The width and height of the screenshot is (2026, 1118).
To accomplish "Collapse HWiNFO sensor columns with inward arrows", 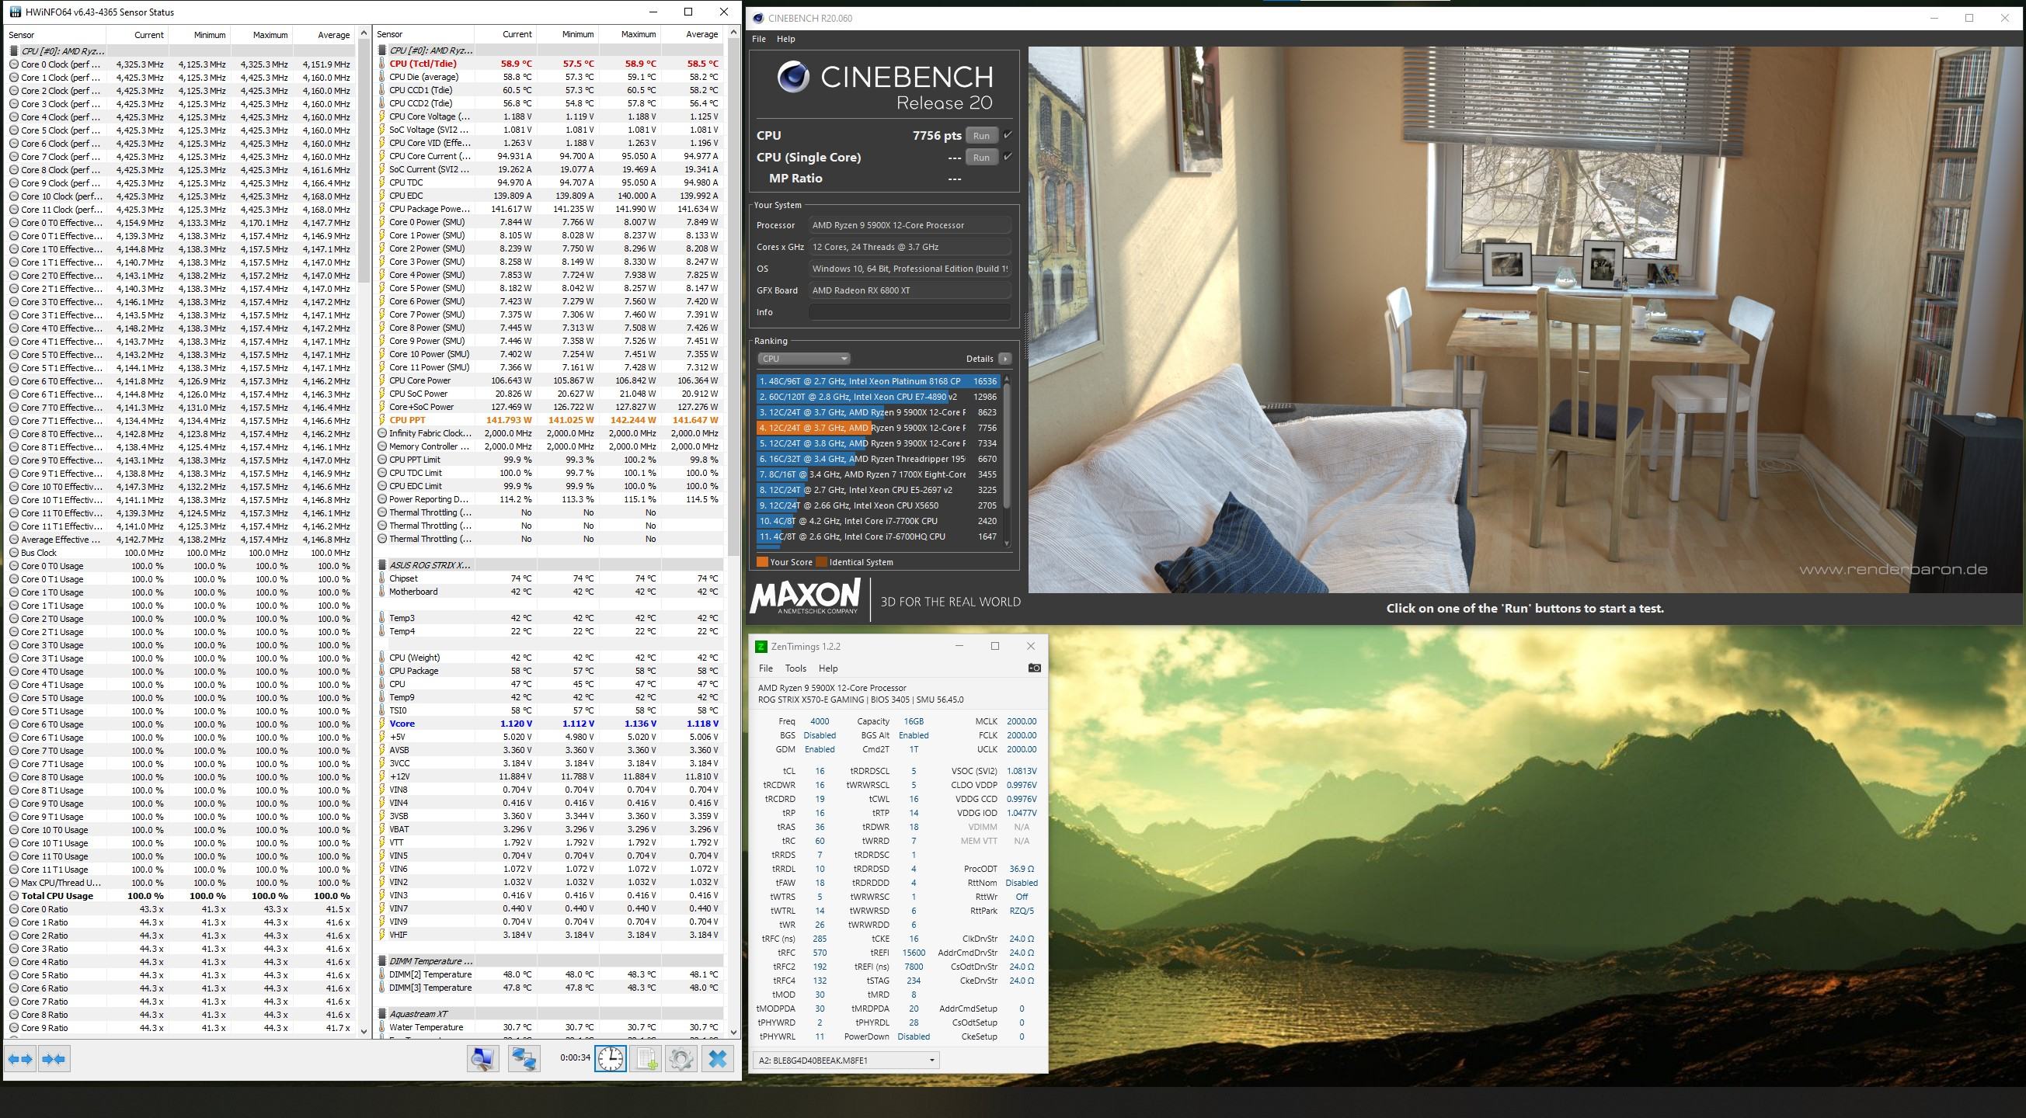I will click(x=54, y=1059).
